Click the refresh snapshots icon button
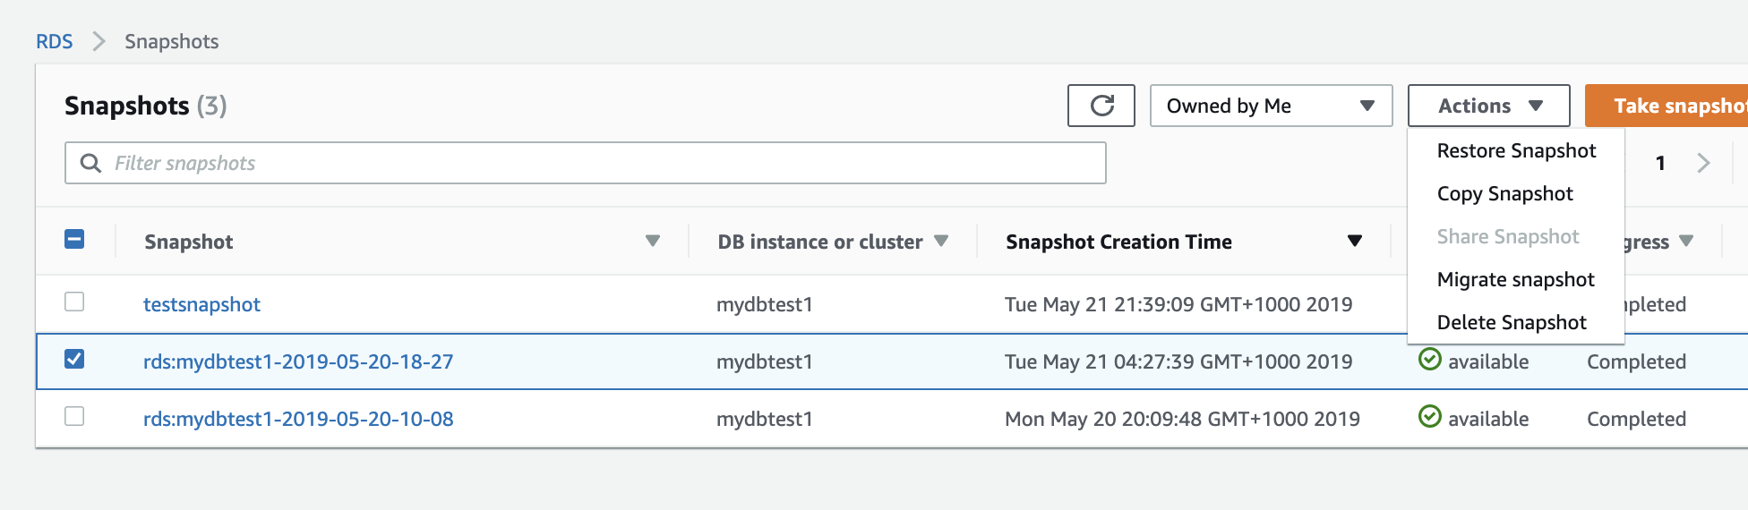This screenshot has height=510, width=1748. [x=1101, y=106]
